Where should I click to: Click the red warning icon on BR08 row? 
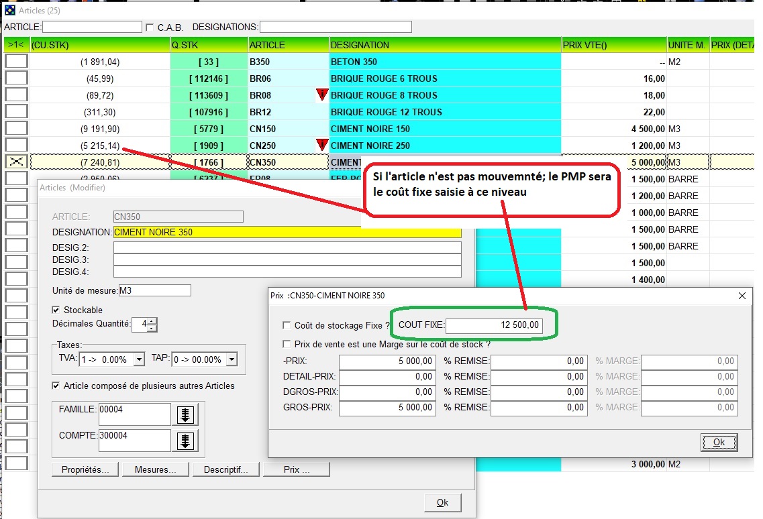322,95
